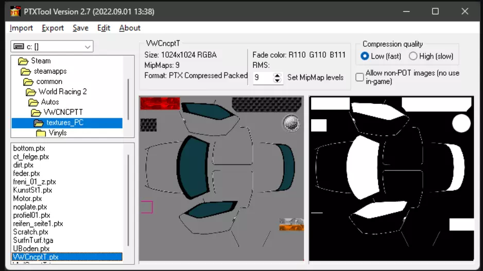Click the World Racing 2 label in tree
483x271 pixels.
pos(62,92)
